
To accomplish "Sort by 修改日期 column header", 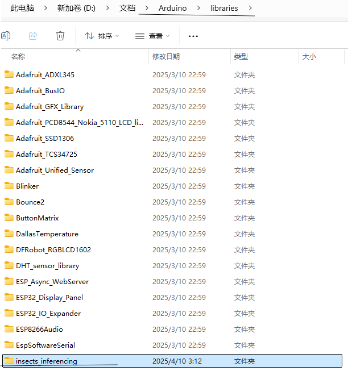I will pos(166,57).
